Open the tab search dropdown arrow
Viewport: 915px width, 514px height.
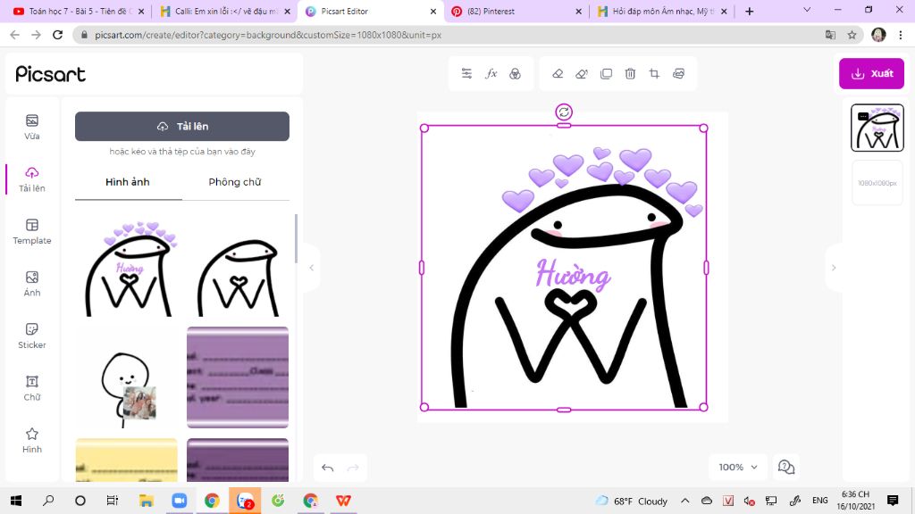click(x=807, y=10)
